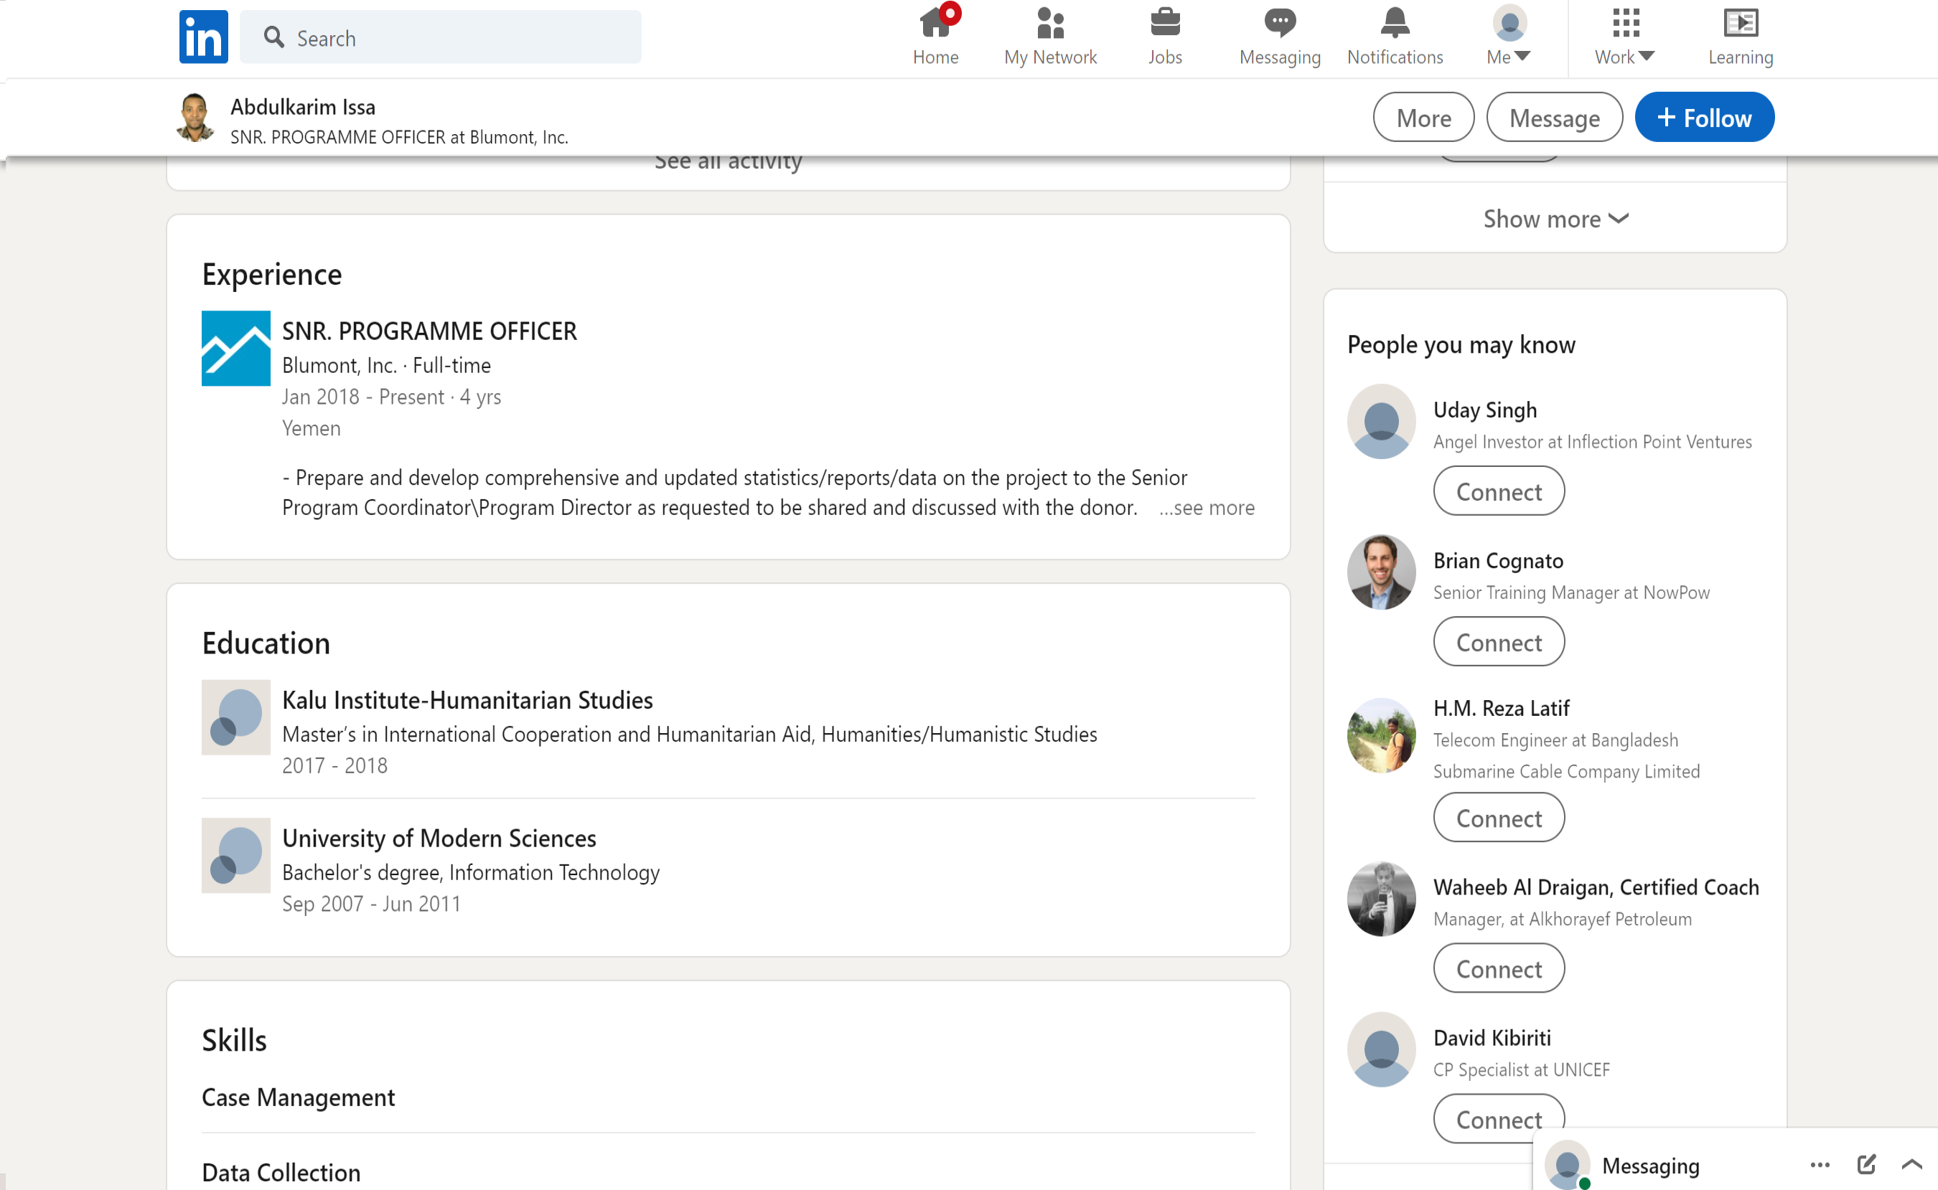Expand the Me profile dropdown
The height and width of the screenshot is (1190, 1938).
click(x=1509, y=37)
